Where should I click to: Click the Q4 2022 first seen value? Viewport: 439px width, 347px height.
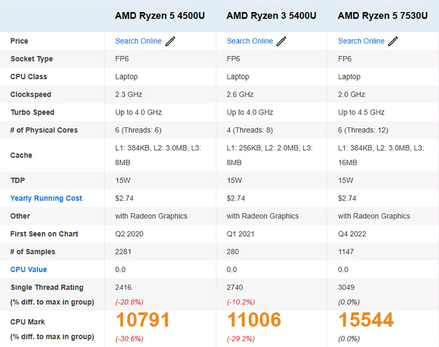click(352, 234)
